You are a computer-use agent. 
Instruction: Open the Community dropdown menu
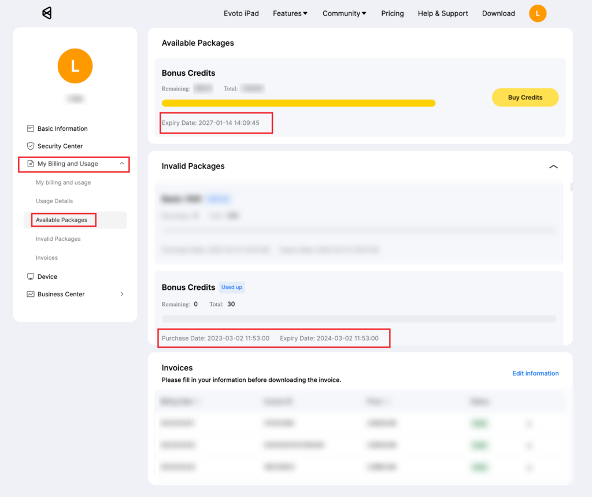(345, 13)
